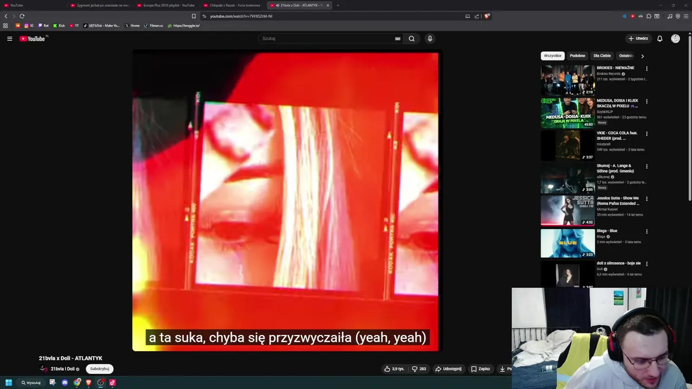Open 21bvla i Doli channel name

pos(63,369)
